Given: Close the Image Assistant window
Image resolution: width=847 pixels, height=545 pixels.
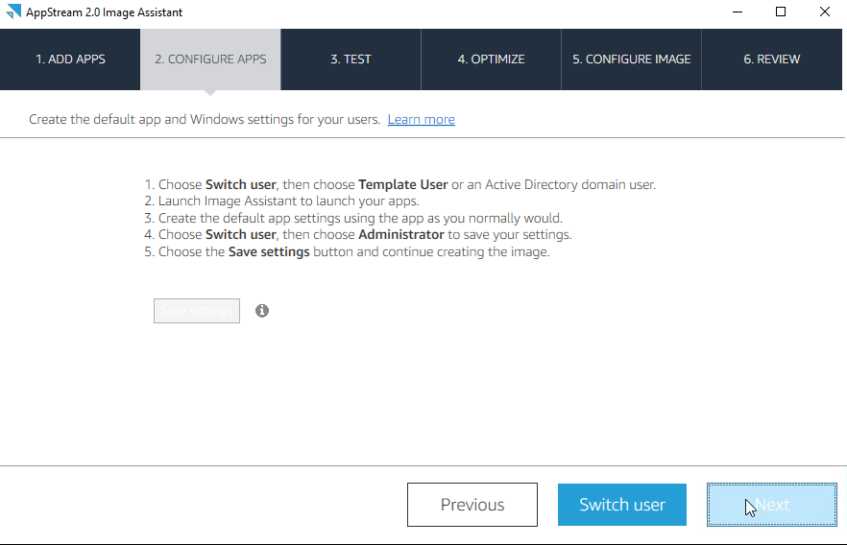Looking at the screenshot, I should tap(824, 12).
